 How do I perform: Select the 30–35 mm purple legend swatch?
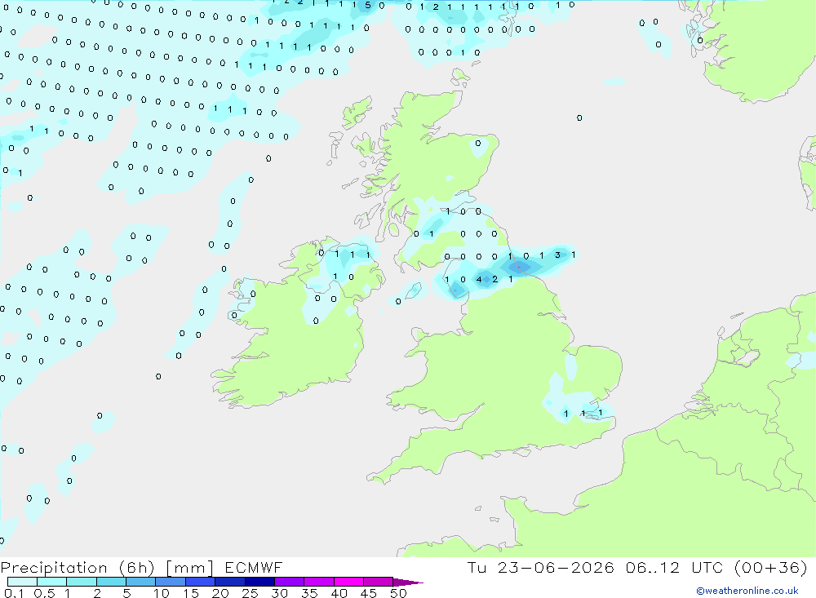click(x=290, y=582)
